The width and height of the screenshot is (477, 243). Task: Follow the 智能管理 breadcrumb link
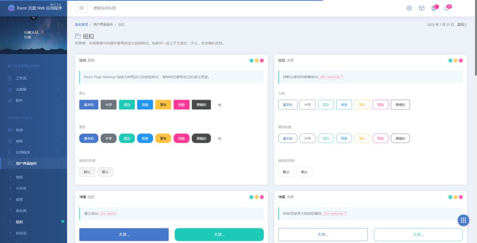coord(82,25)
